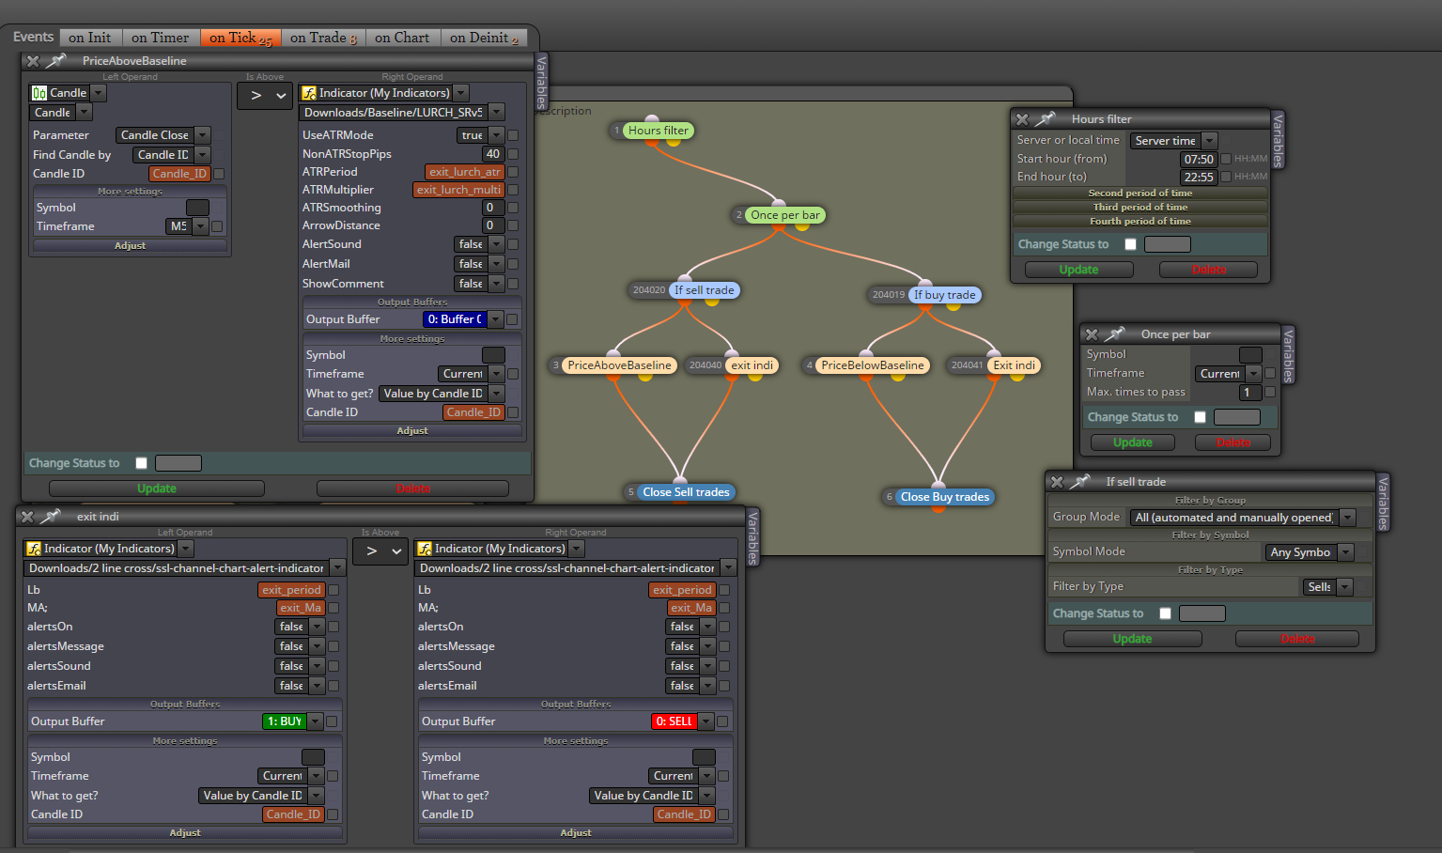This screenshot has height=853, width=1442.
Task: Pin the exit indi panel
Action: click(x=51, y=517)
